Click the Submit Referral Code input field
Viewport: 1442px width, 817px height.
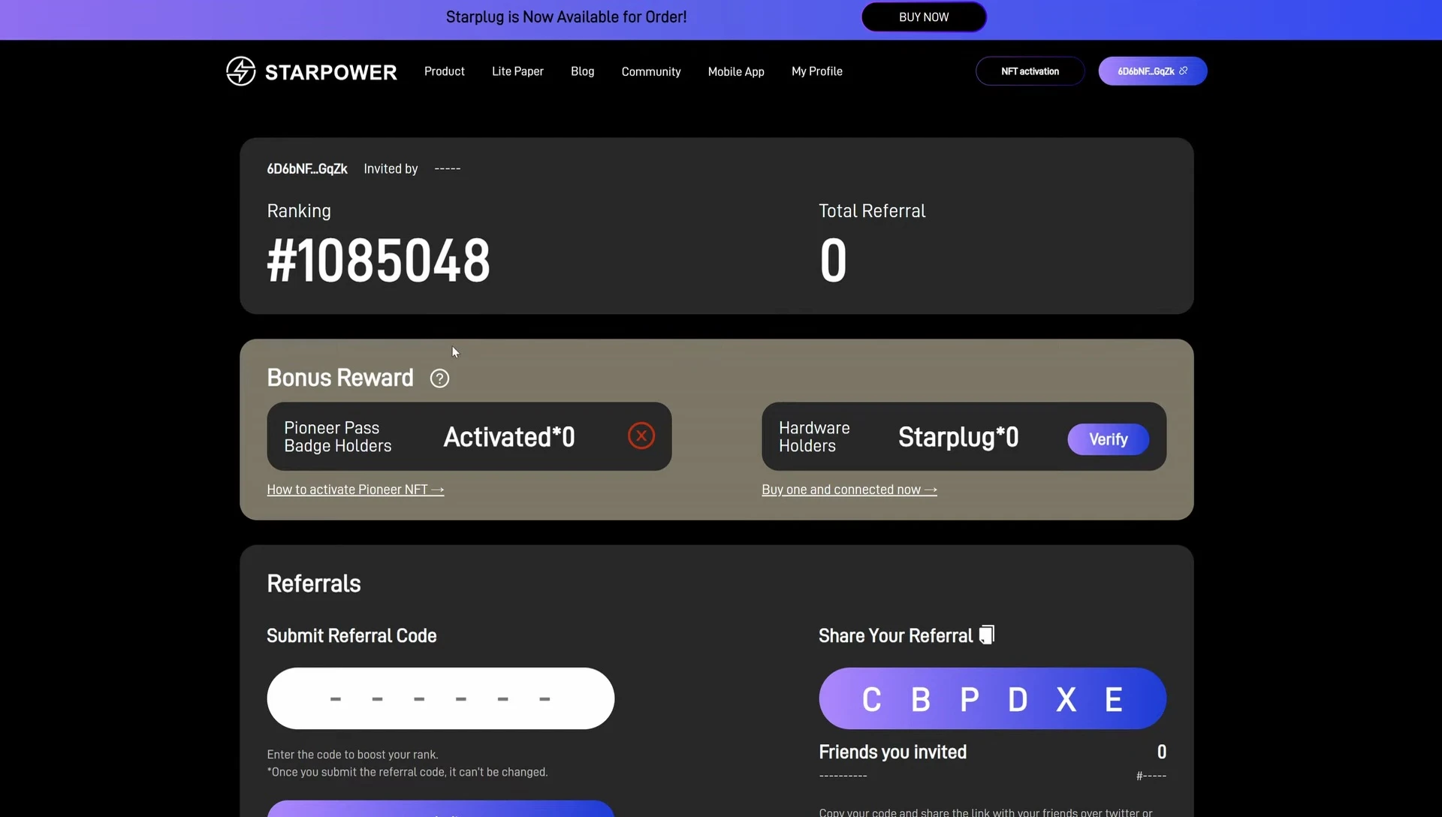[x=441, y=698]
